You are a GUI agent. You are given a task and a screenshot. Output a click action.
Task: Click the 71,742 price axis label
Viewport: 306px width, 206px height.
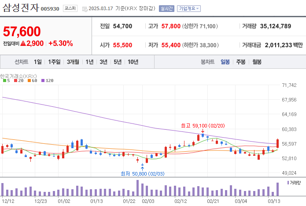tap(289, 85)
